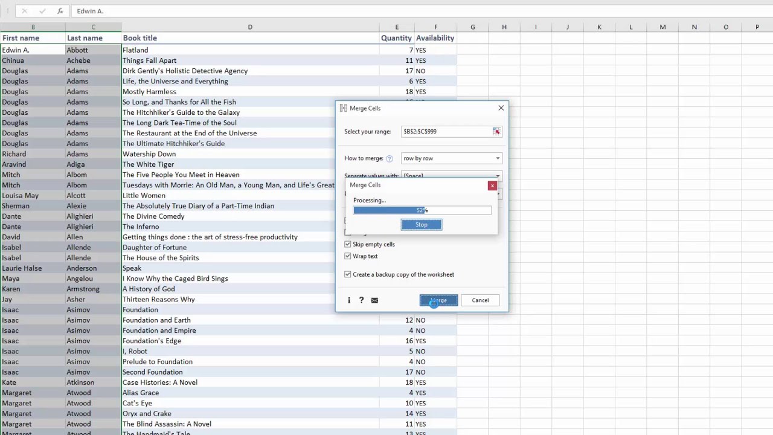Toggle Skip empty cells checkbox
The image size is (773, 435).
(x=348, y=244)
